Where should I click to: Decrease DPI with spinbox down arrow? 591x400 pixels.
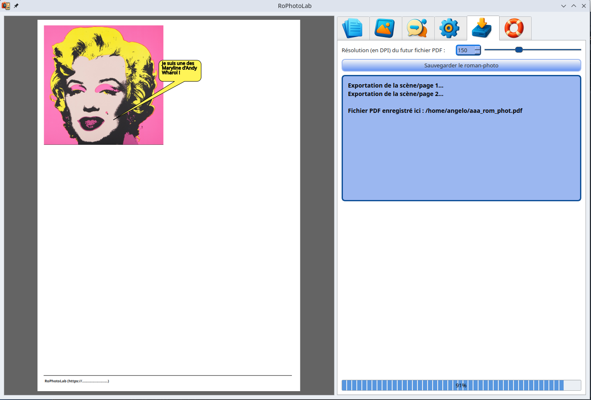tap(477, 53)
